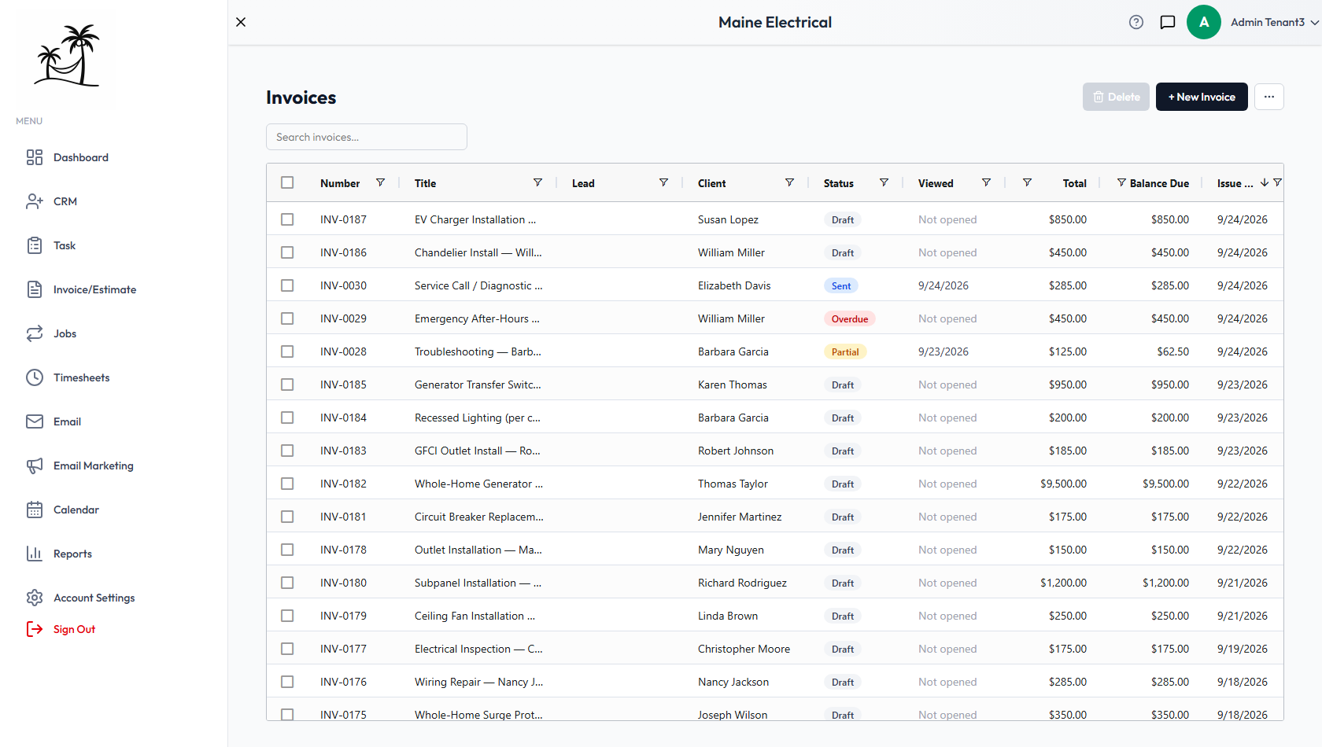1322x747 pixels.
Task: Check the INV-0028 row checkbox
Action: (287, 351)
